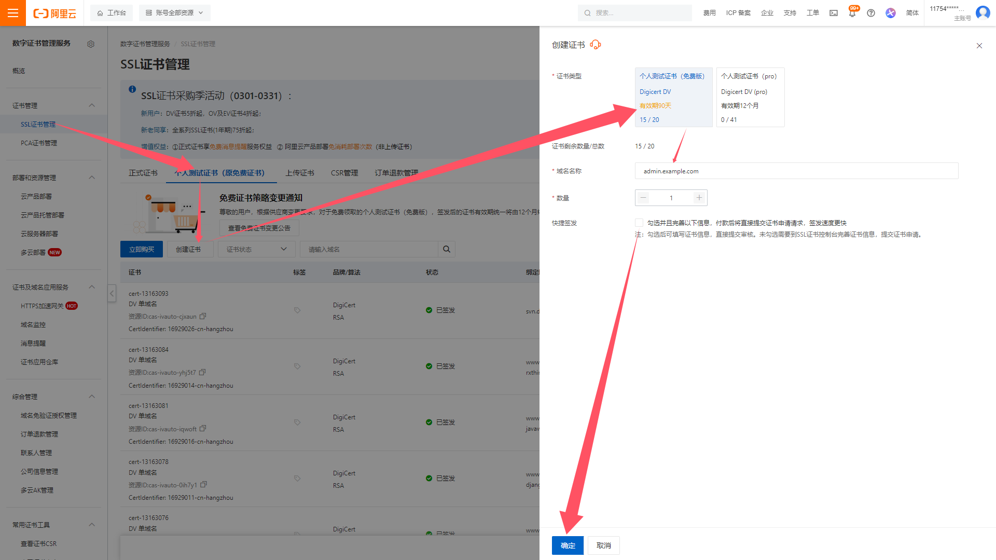Select 个人测试证书 (pro) certificate type
This screenshot has height=560, width=996.
click(x=750, y=97)
